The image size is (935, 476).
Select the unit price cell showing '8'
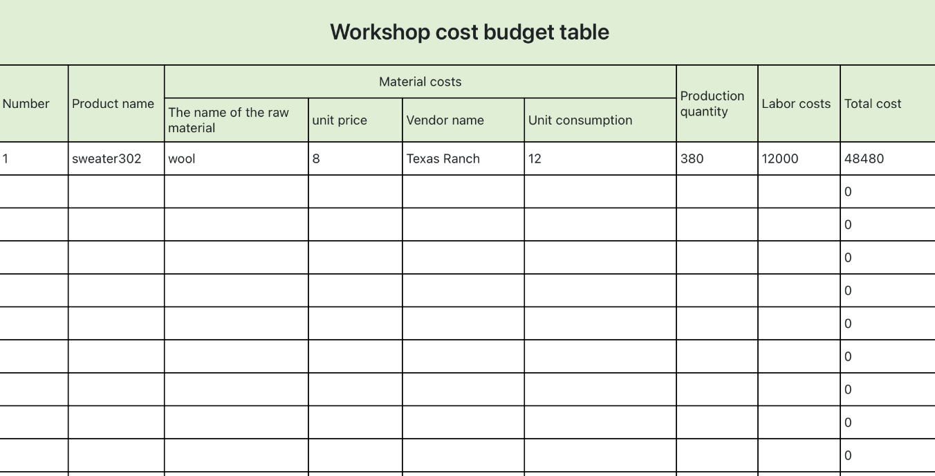pos(355,158)
